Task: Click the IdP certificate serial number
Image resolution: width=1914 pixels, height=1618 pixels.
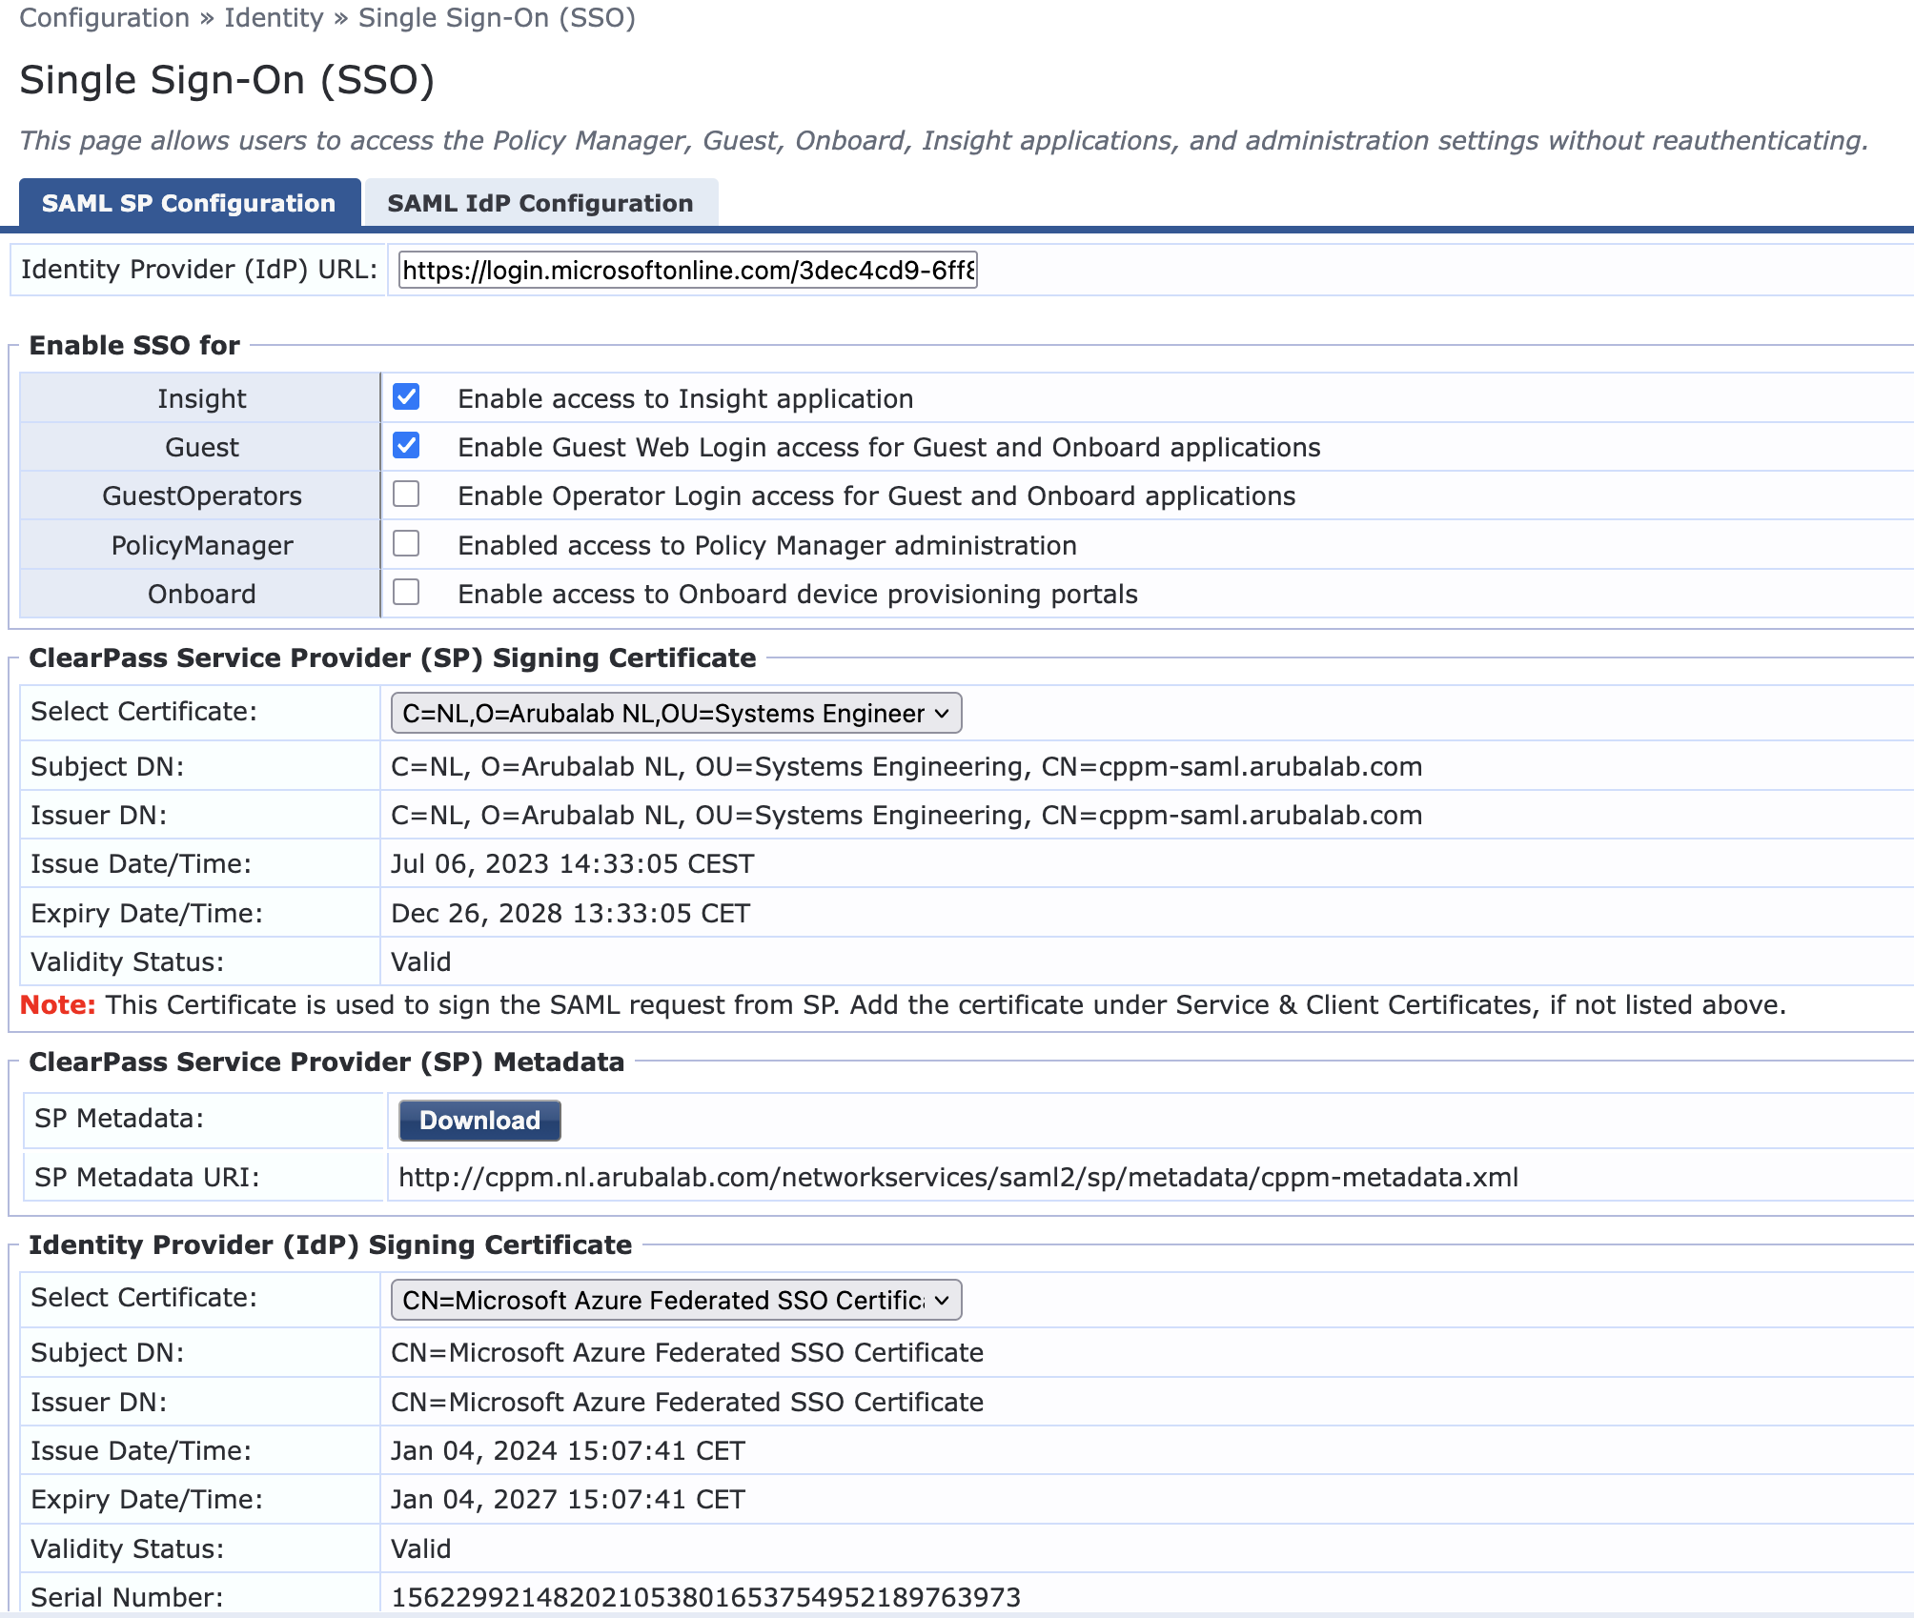Action: tap(705, 1597)
